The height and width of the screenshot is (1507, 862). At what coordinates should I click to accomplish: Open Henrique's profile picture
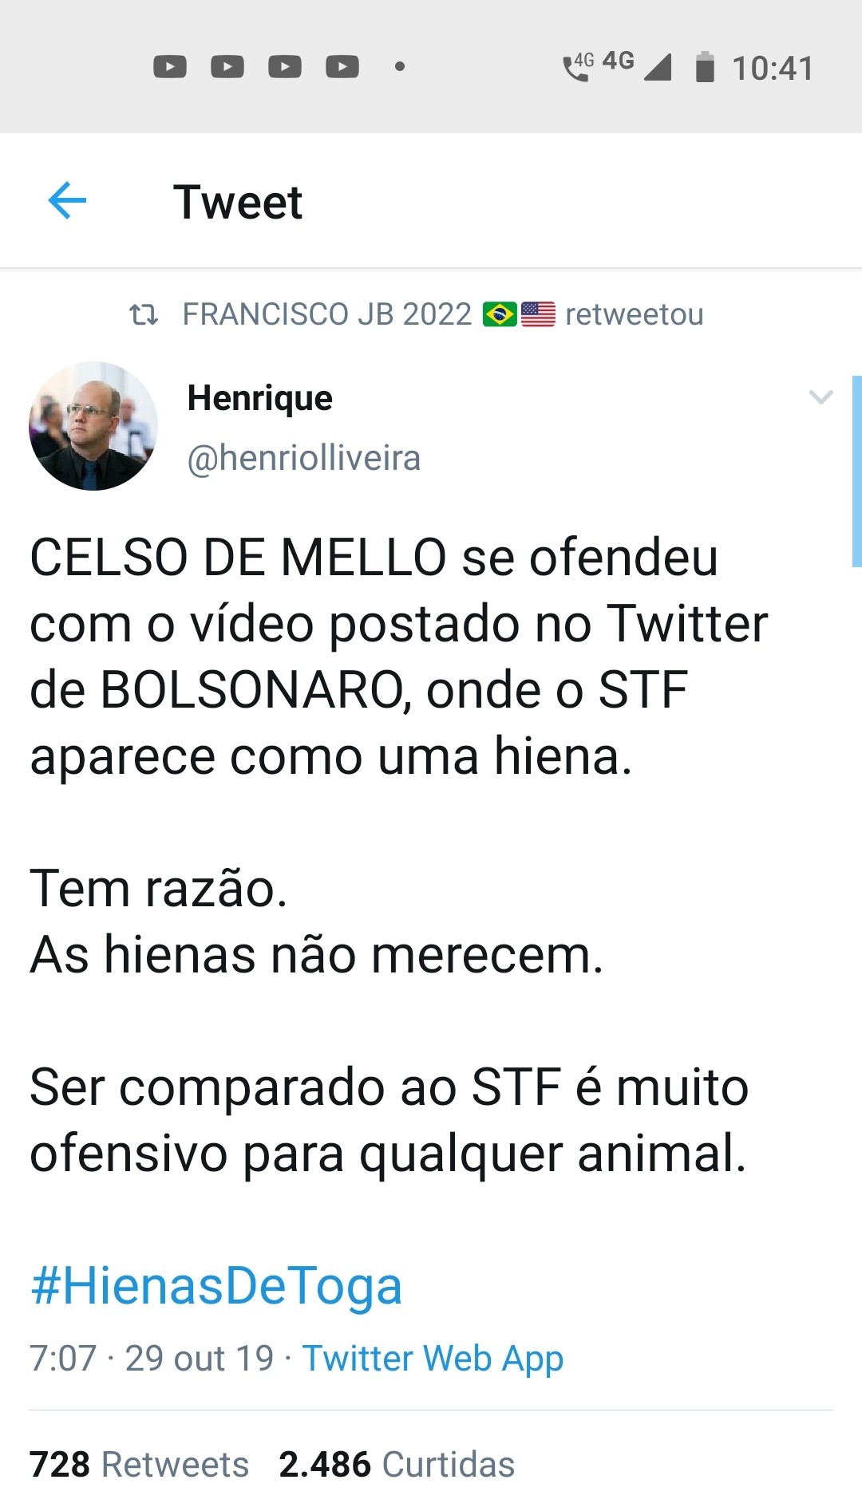click(93, 426)
